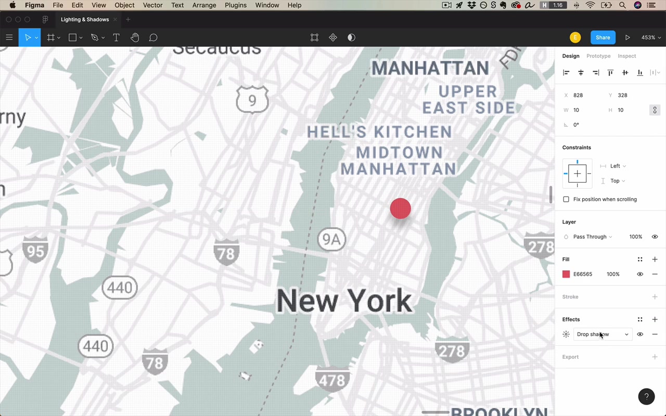Click the user avatar E
The width and height of the screenshot is (666, 416).
575,37
